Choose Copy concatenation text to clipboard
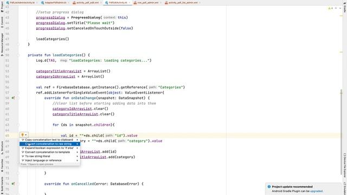Screen dimensions: 347x195 pyautogui.click(x=50, y=140)
